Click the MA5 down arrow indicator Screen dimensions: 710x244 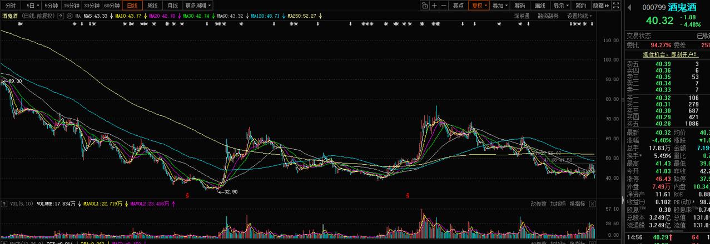[111, 16]
